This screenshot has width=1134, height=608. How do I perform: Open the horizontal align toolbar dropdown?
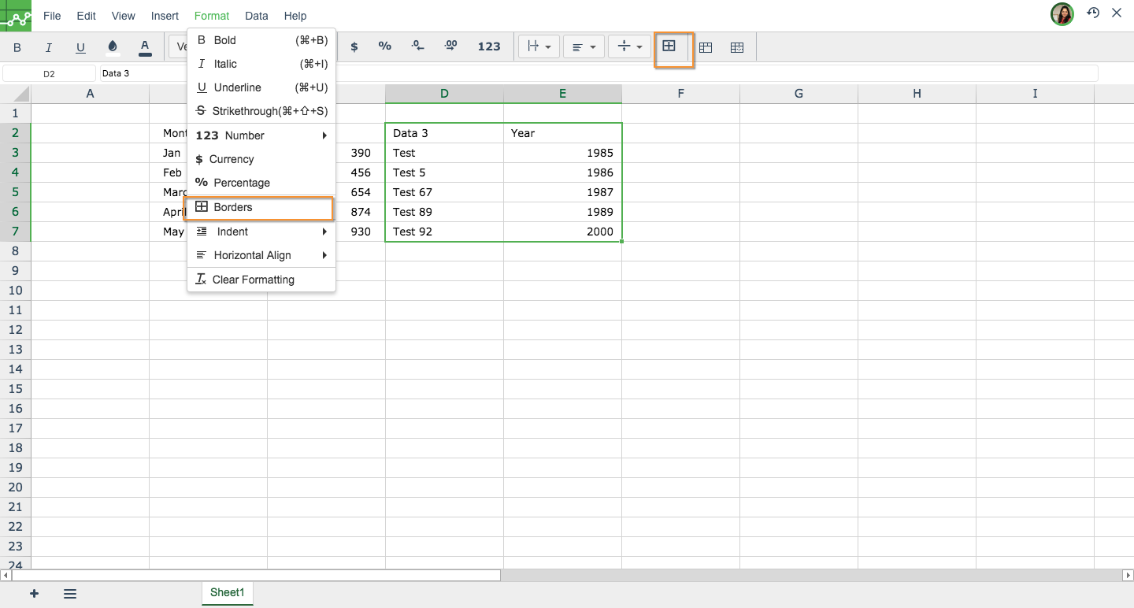coord(584,47)
